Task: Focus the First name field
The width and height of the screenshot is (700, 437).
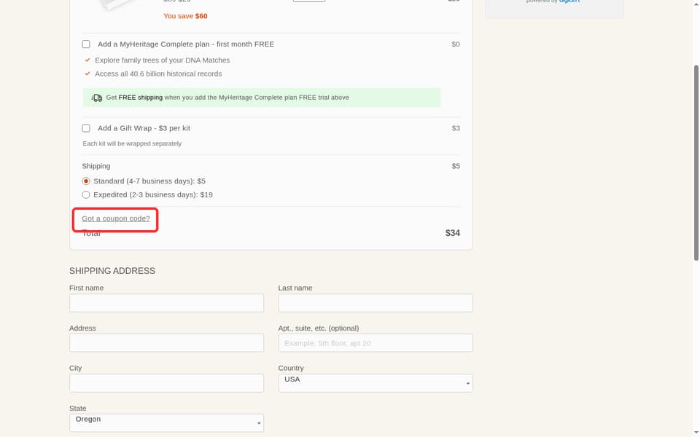Action: 166,303
